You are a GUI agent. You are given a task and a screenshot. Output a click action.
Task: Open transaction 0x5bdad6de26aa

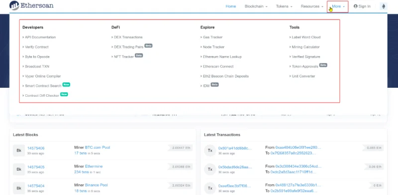pos(235,167)
